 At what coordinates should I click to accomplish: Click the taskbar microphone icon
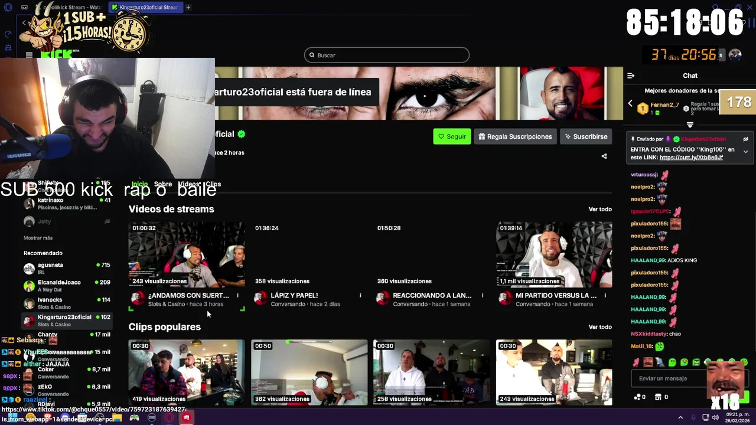click(x=694, y=417)
